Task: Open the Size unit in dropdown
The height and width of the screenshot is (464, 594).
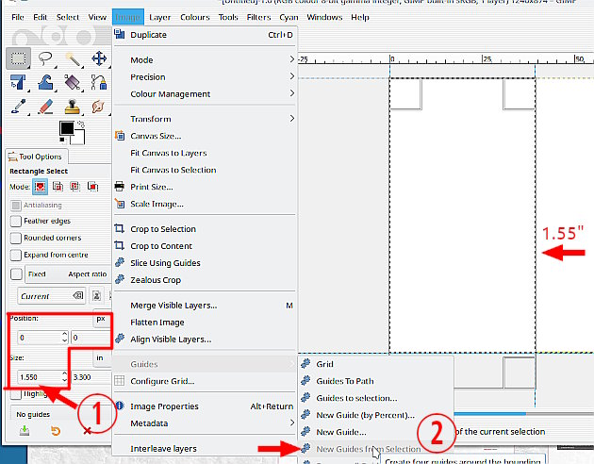Action: 102,358
